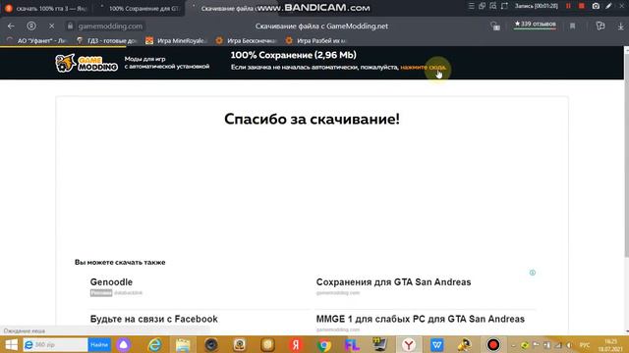
Task: Click the taskbar search input box
Action: [x=55, y=344]
